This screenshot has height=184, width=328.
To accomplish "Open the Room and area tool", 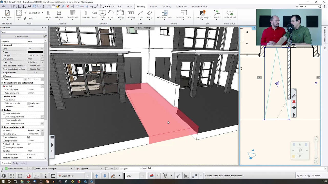I will [x=165, y=15].
